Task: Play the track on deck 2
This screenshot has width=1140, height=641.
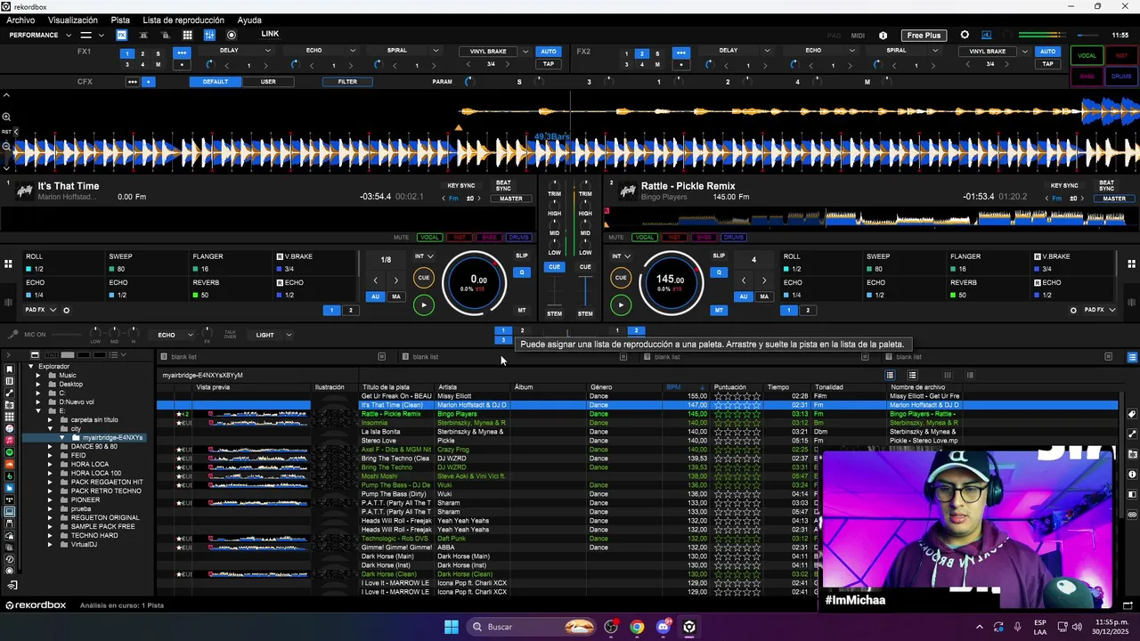Action: click(621, 304)
